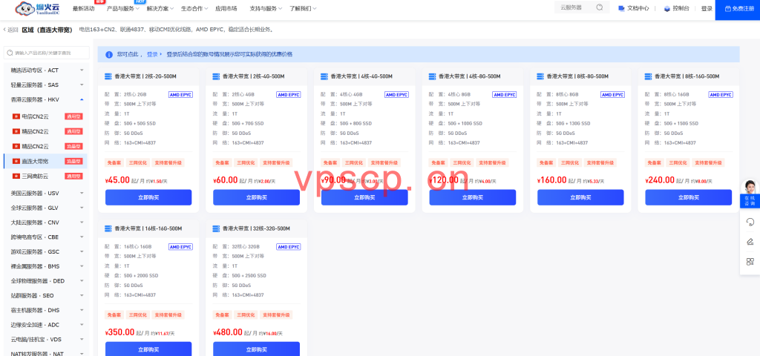The height and width of the screenshot is (356, 760).
Task: Click 立即购买 for the ¥480.00 plan
Action: 256,349
